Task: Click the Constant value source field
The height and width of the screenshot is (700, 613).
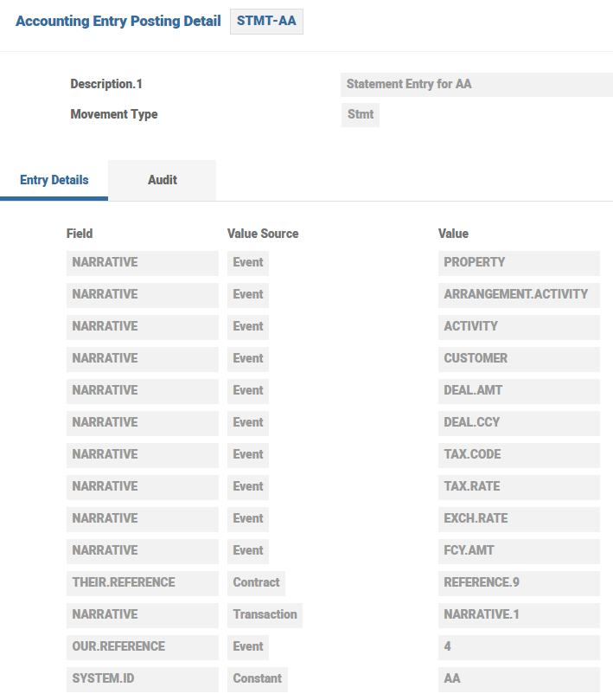Action: tap(259, 679)
